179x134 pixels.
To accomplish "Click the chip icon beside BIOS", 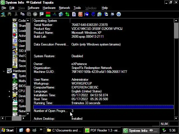I will 15,86.
